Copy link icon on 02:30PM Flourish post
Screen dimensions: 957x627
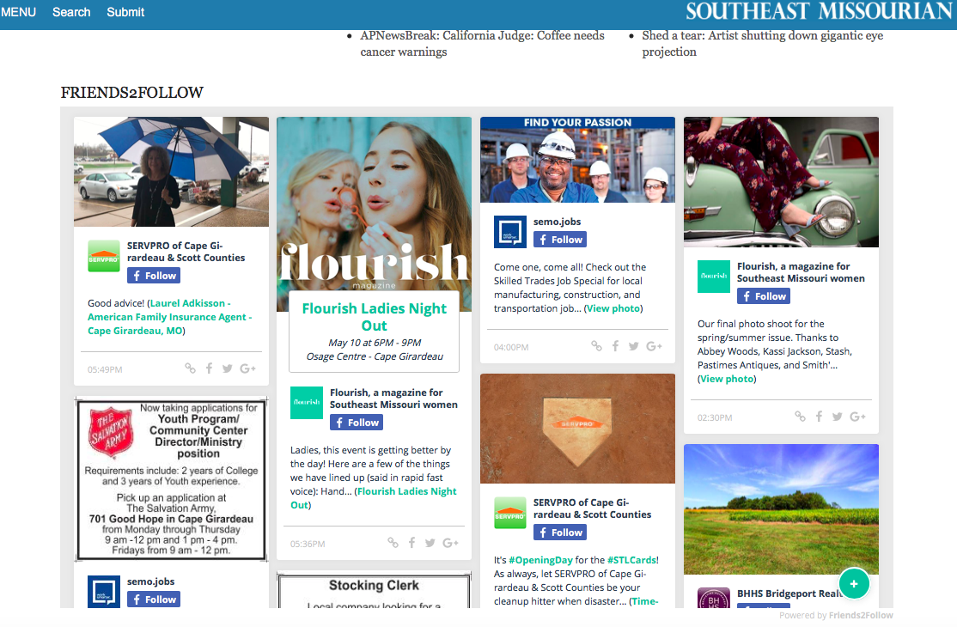point(800,416)
